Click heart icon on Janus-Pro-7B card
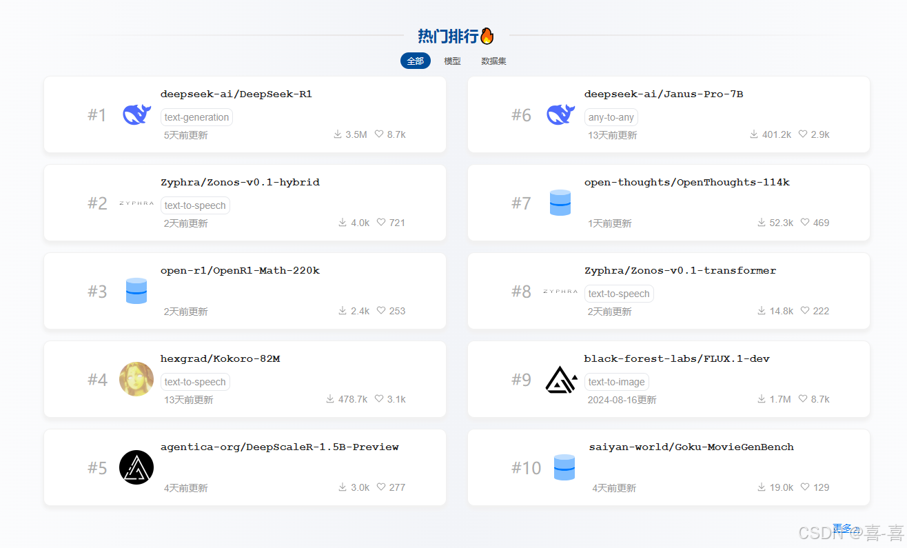The width and height of the screenshot is (907, 548). click(x=803, y=134)
